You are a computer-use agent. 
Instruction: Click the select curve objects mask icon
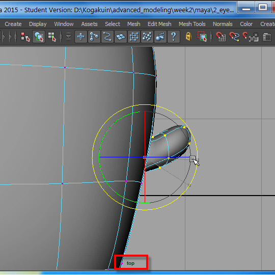(x=107, y=37)
